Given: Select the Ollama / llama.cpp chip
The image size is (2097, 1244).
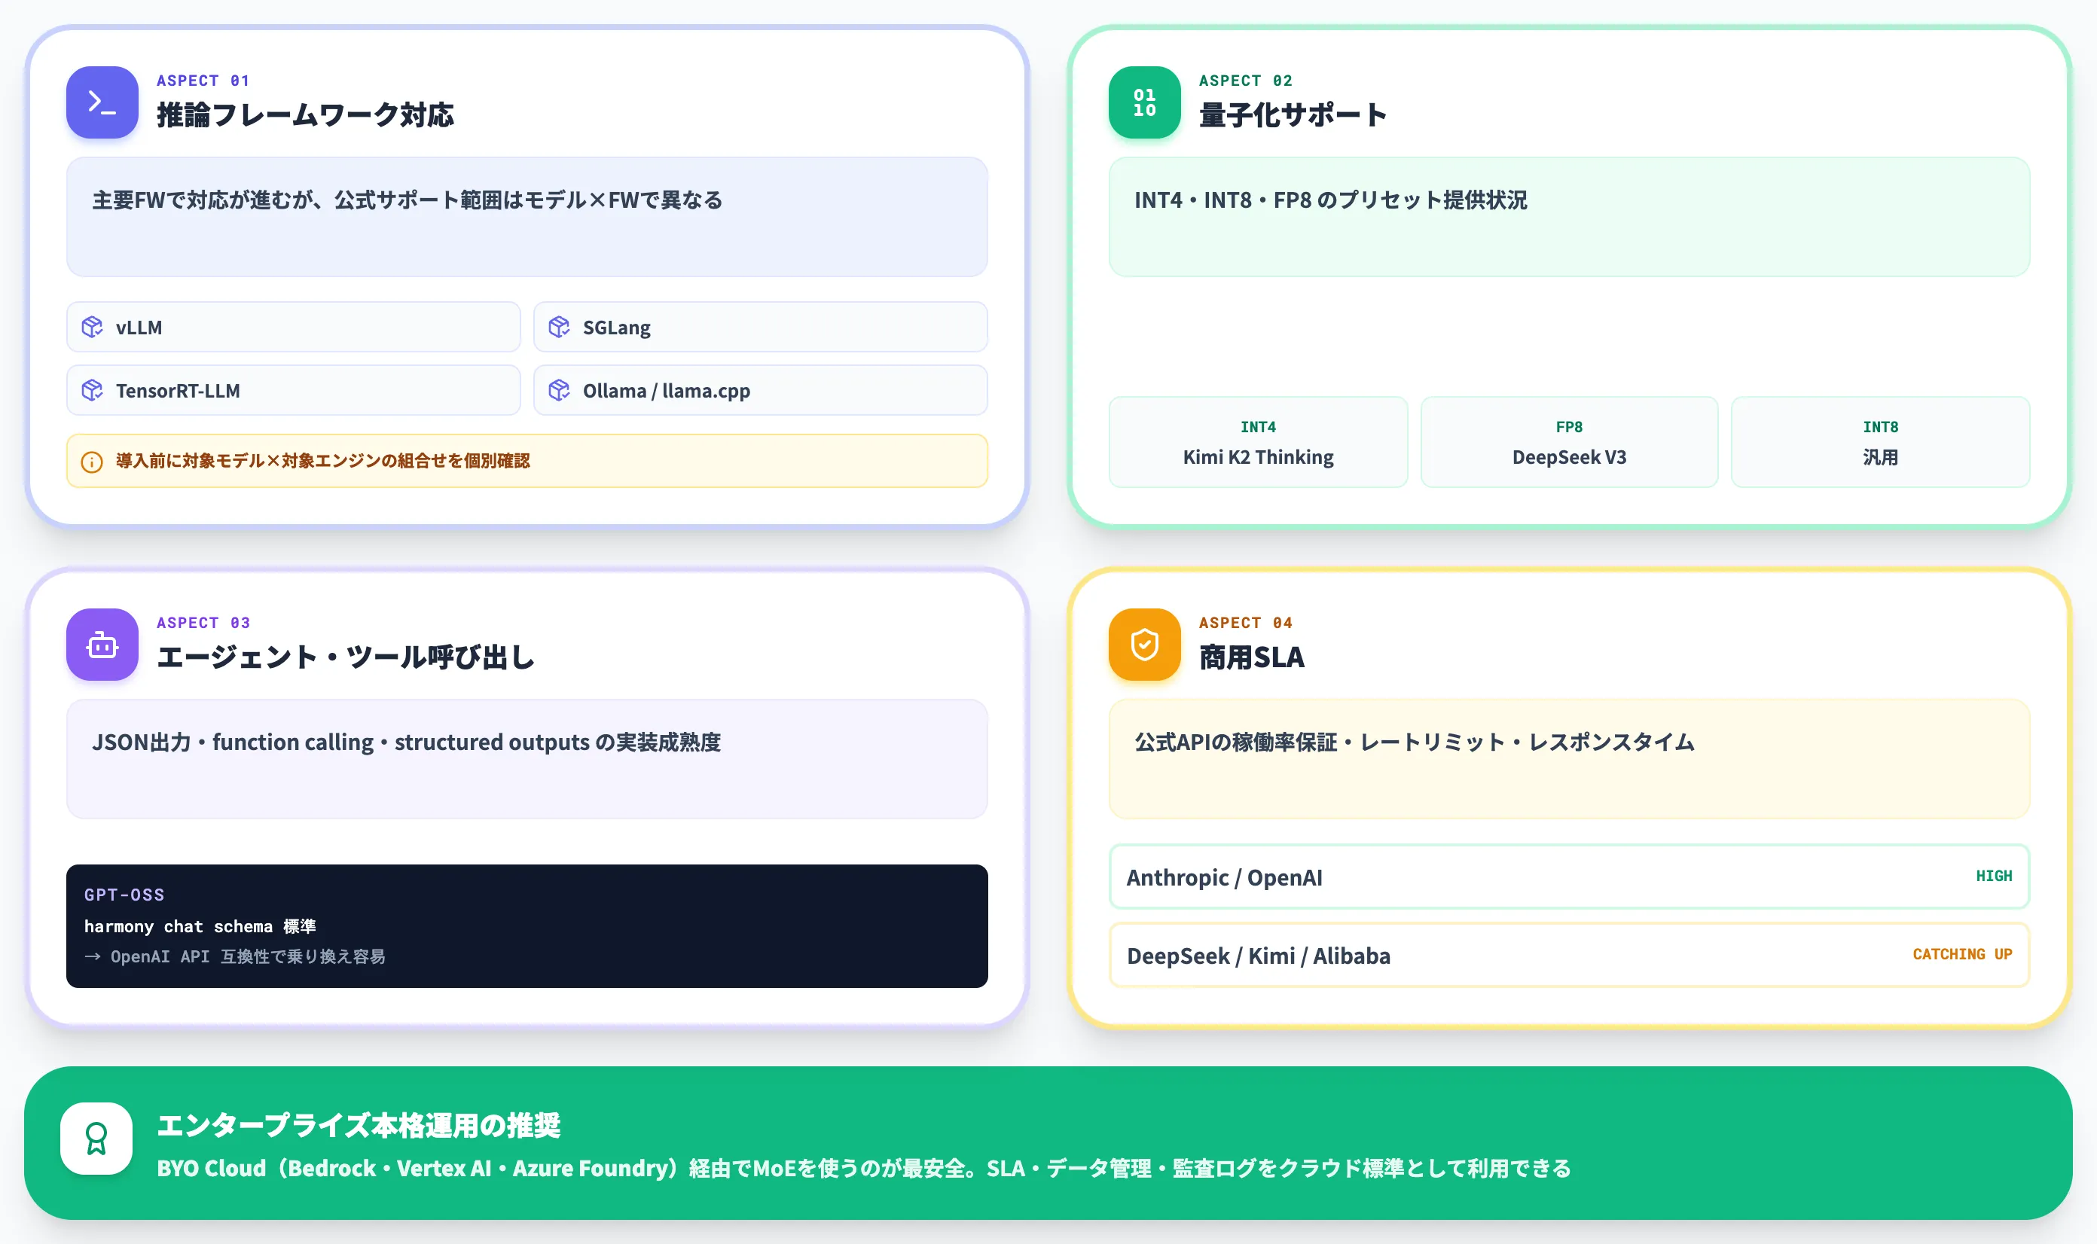Looking at the screenshot, I should click(761, 391).
